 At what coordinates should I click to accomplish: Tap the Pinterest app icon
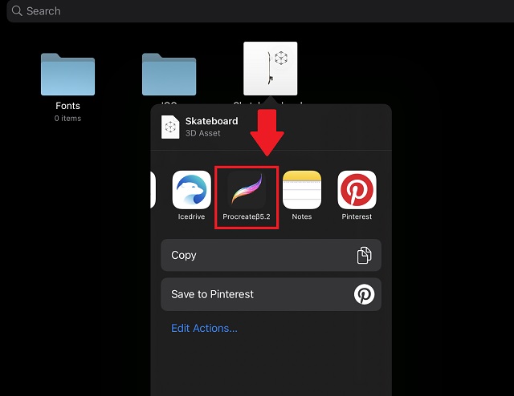click(357, 190)
